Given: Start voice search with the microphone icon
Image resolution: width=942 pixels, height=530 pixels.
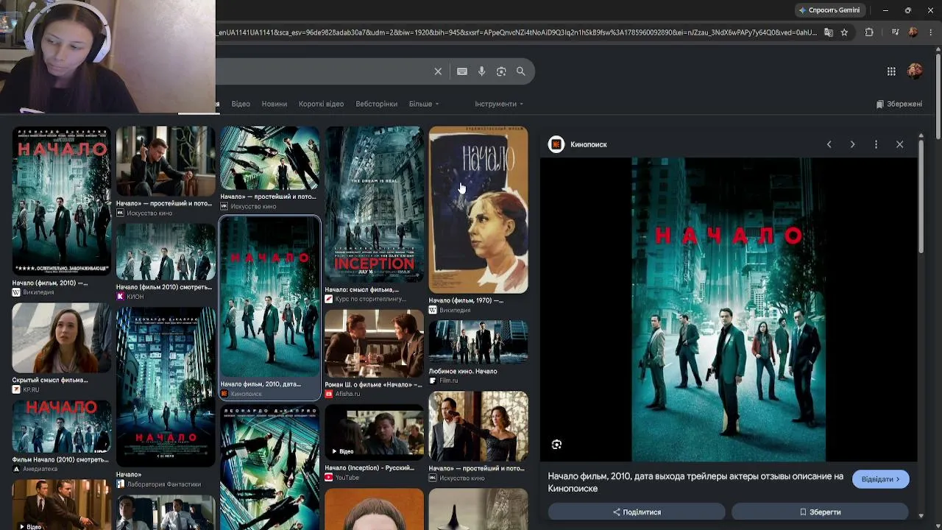Looking at the screenshot, I should (x=481, y=71).
